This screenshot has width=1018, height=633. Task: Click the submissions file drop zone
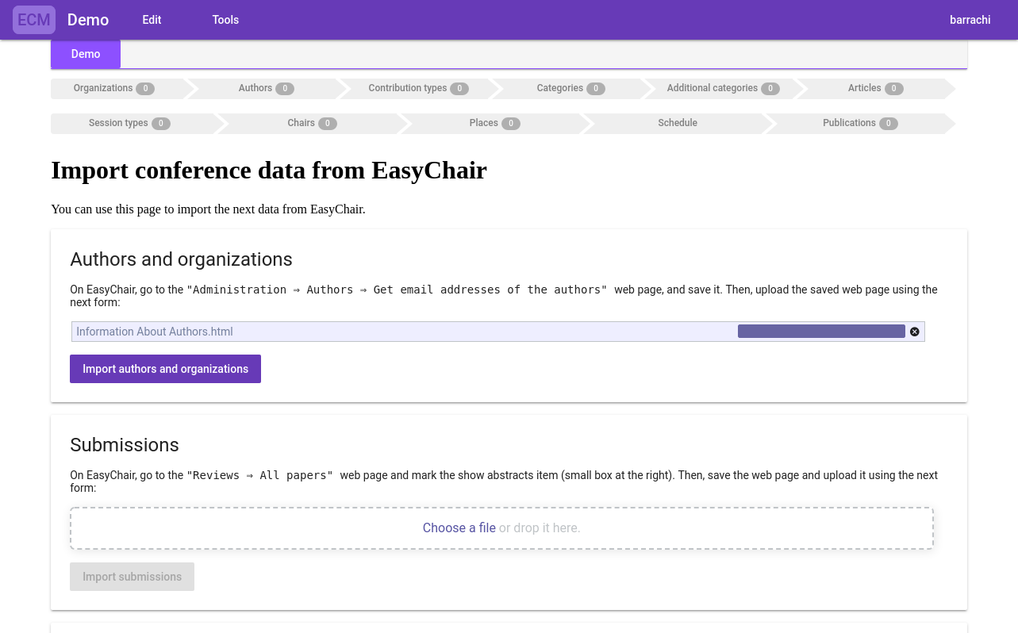501,528
